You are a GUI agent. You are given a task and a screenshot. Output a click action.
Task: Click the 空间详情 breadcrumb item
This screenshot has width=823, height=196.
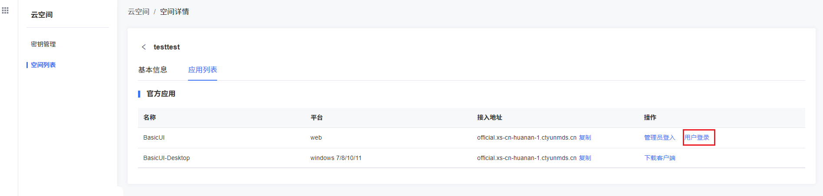(174, 12)
